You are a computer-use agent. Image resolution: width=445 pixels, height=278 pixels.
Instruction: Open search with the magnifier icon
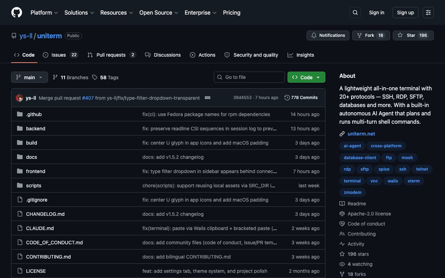tap(355, 13)
